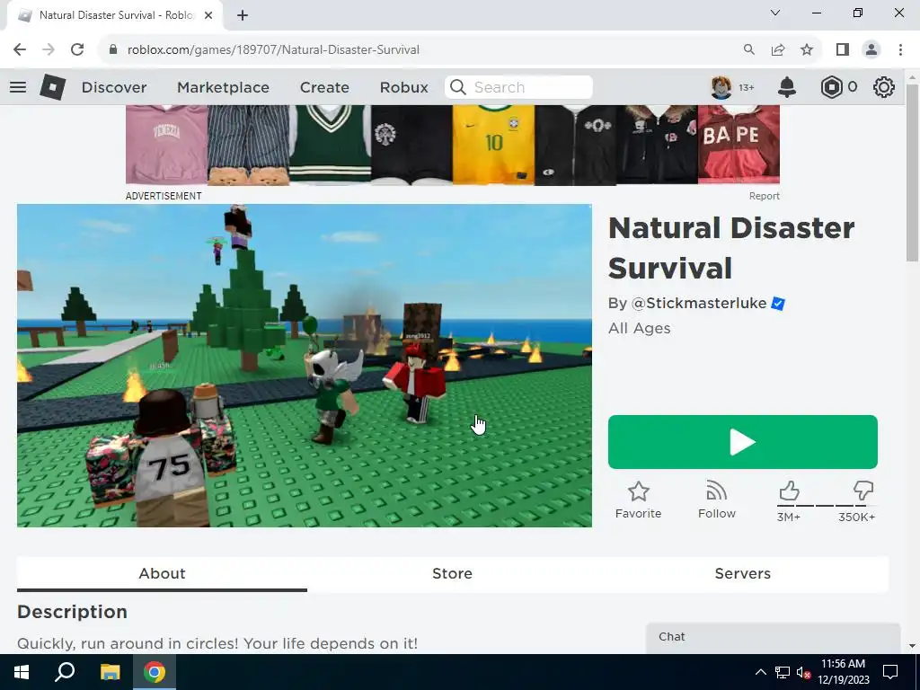Click the "Natural Disaster Survival" title

731,248
